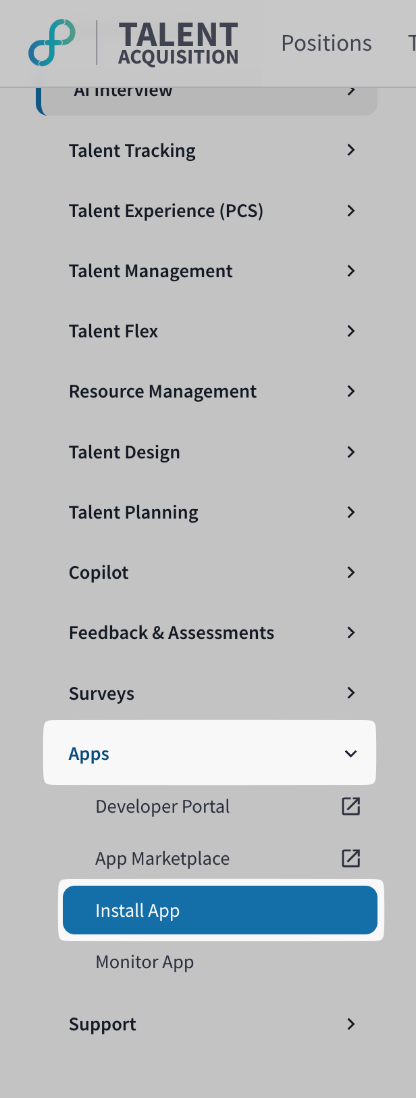416x1098 pixels.
Task: Collapse the Apps section chevron
Action: [x=350, y=753]
